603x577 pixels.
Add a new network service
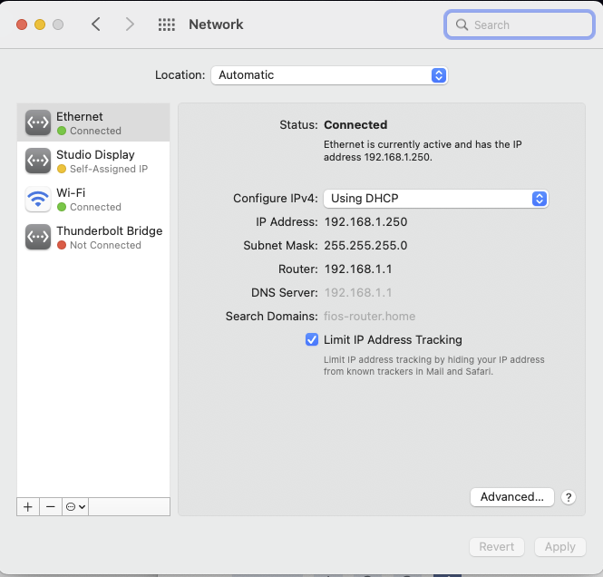[x=28, y=507]
